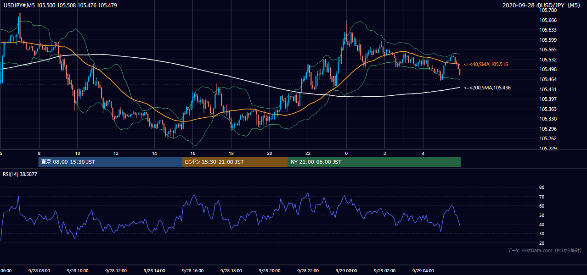Click the 9/29 02:00 time axis label
Image resolution: width=587 pixels, height=275 pixels.
(x=384, y=271)
